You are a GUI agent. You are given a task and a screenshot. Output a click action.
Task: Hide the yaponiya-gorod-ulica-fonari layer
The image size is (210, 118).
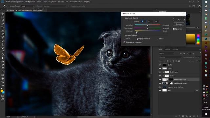coord(160,87)
